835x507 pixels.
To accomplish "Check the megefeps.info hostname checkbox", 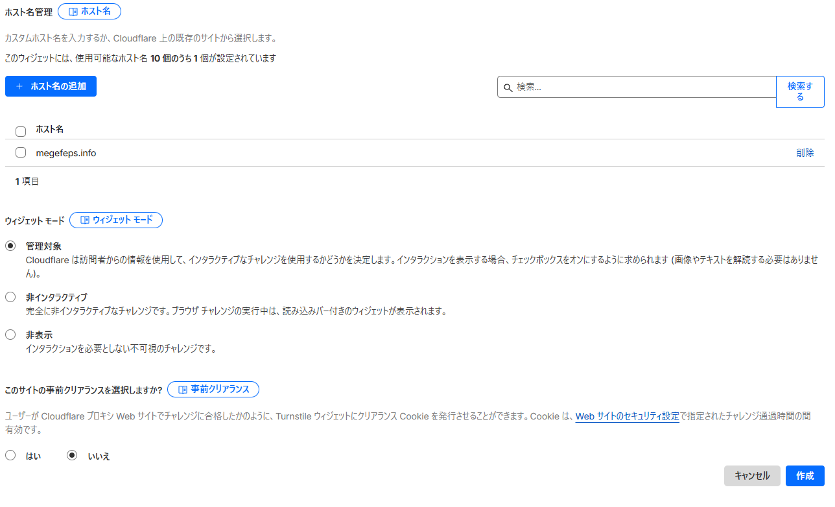I will click(x=21, y=153).
